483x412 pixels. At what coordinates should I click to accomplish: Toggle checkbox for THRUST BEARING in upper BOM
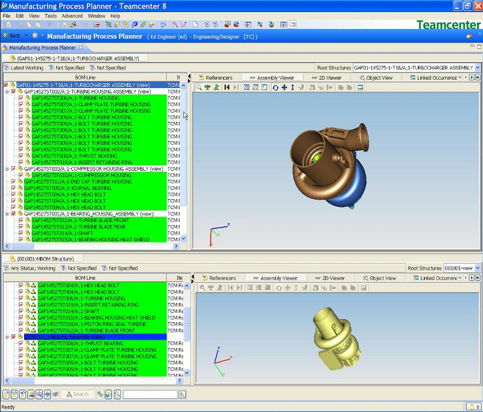(x=21, y=156)
